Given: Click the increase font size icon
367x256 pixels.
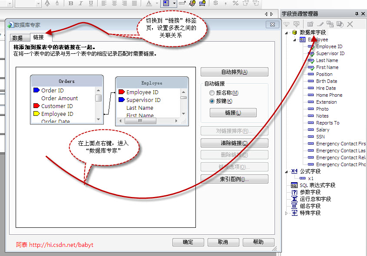Looking at the screenshot, I should [x=47, y=3].
